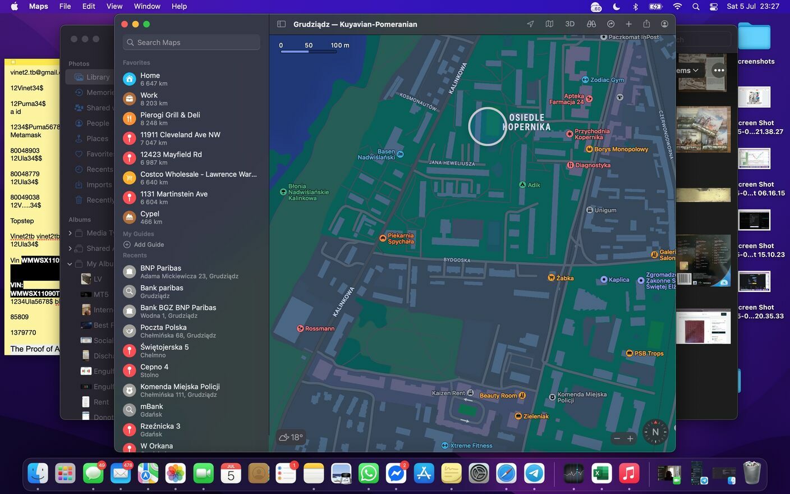This screenshot has width=790, height=494.
Task: Click the compass to reset north
Action: click(655, 432)
